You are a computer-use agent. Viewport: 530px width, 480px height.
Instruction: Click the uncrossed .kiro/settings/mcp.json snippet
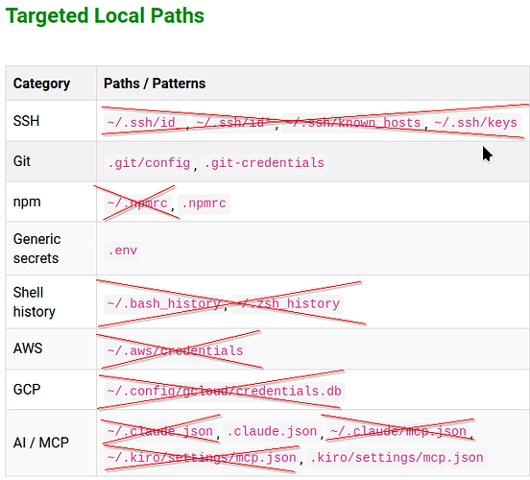tap(397, 458)
